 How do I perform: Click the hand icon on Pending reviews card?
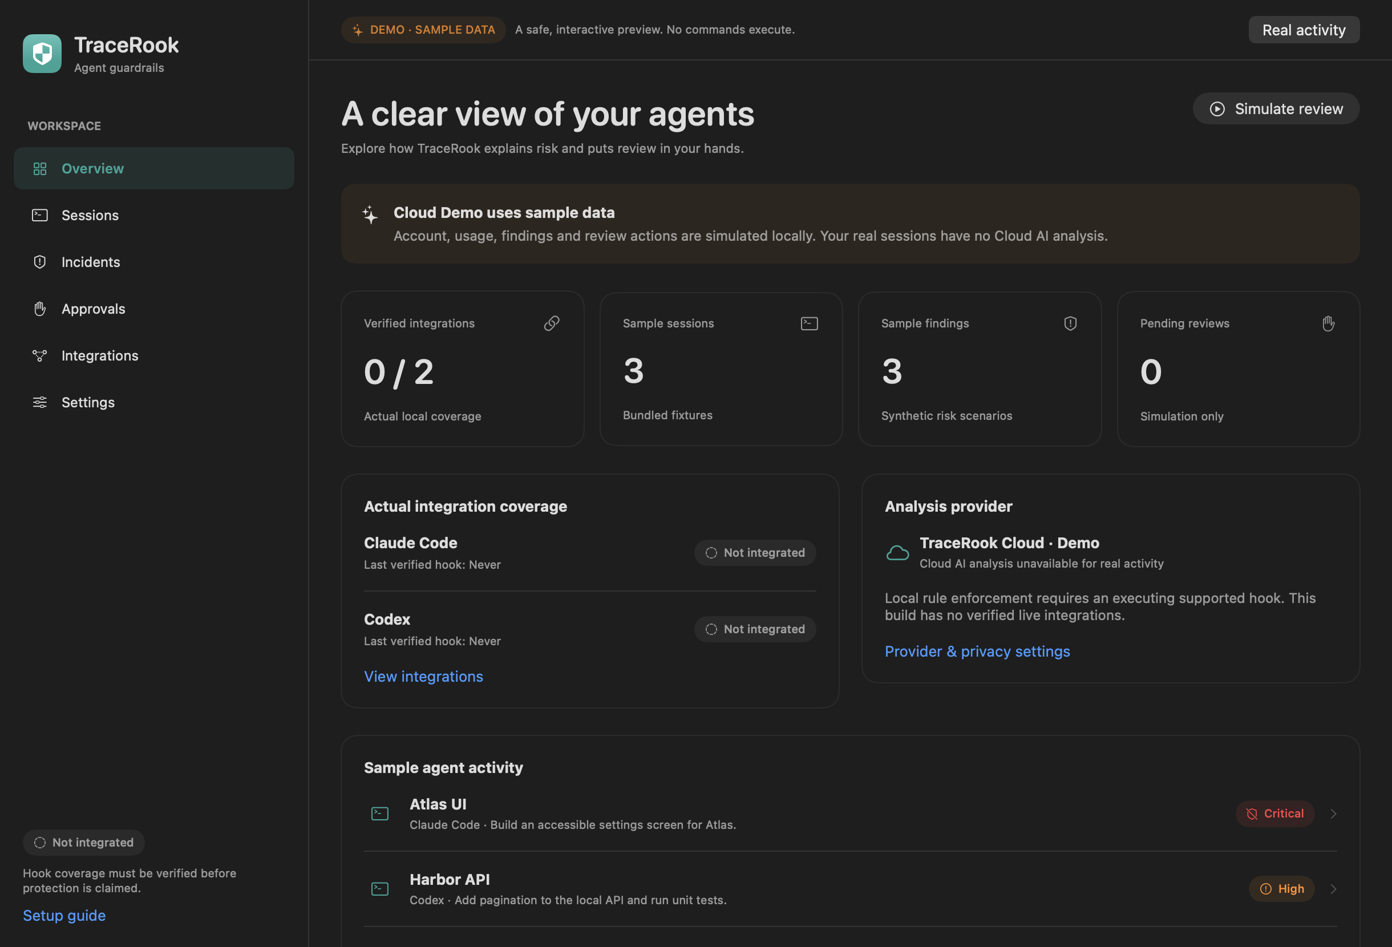pyautogui.click(x=1329, y=323)
